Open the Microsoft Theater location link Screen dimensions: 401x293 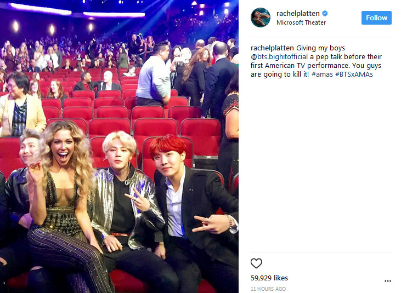pyautogui.click(x=301, y=22)
